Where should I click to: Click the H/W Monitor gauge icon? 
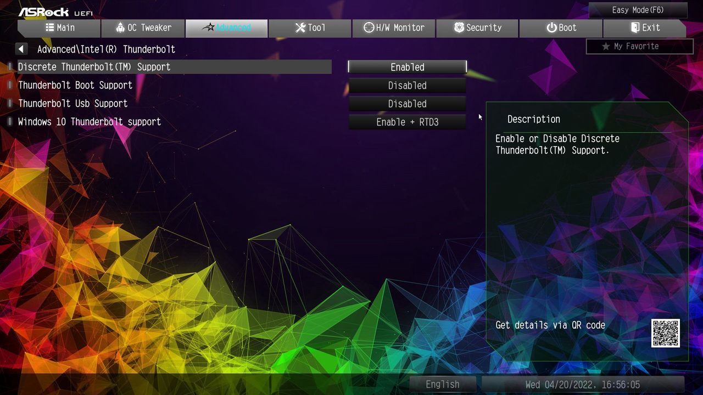click(x=369, y=27)
